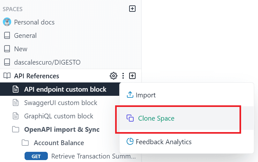
Task: Collapse the API References space
Action: [36, 76]
